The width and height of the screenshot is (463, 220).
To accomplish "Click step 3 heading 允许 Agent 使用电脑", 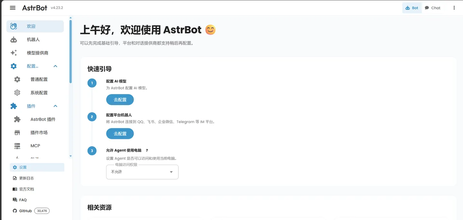I will point(124,150).
